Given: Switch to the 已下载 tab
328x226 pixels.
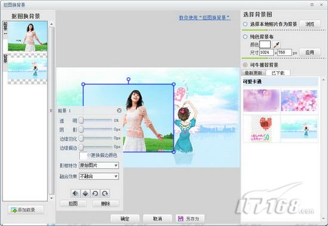Looking at the screenshot, I should [x=278, y=73].
